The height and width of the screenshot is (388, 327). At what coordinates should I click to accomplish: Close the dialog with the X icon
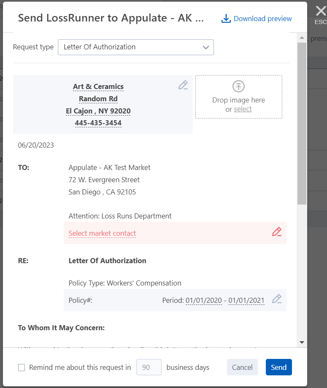(321, 11)
